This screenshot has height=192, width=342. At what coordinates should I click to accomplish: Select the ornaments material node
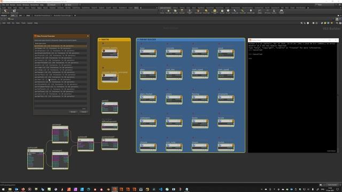click(x=226, y=99)
